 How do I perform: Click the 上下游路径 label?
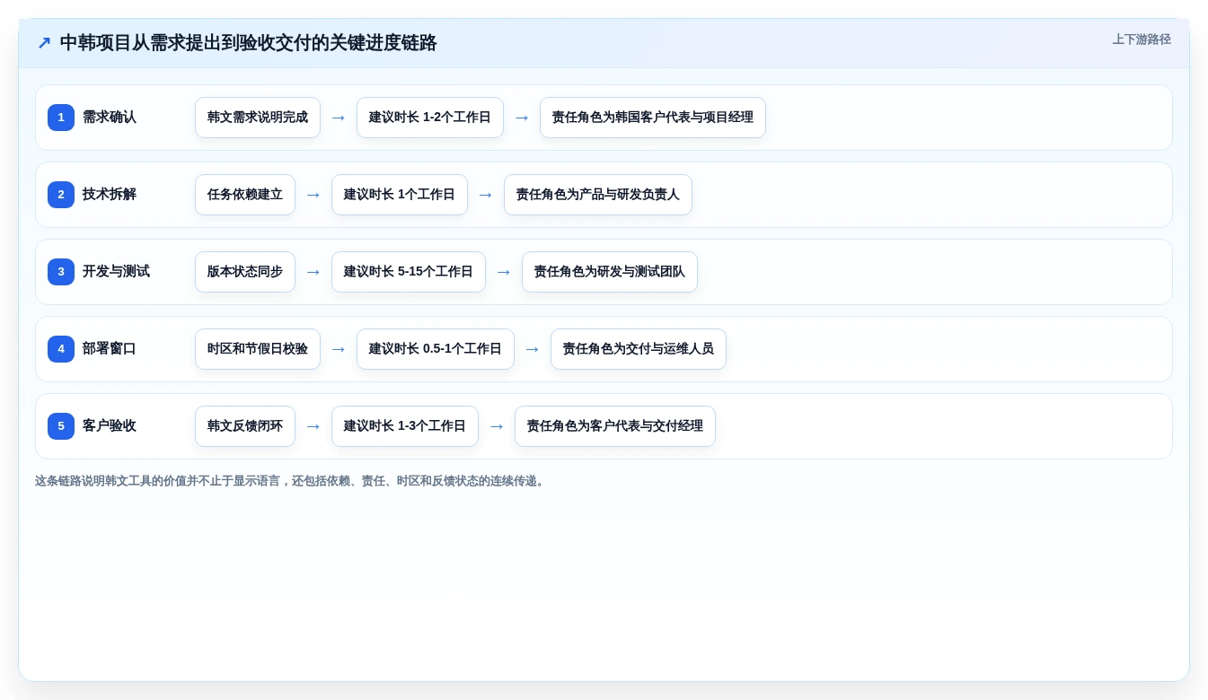tap(1142, 39)
